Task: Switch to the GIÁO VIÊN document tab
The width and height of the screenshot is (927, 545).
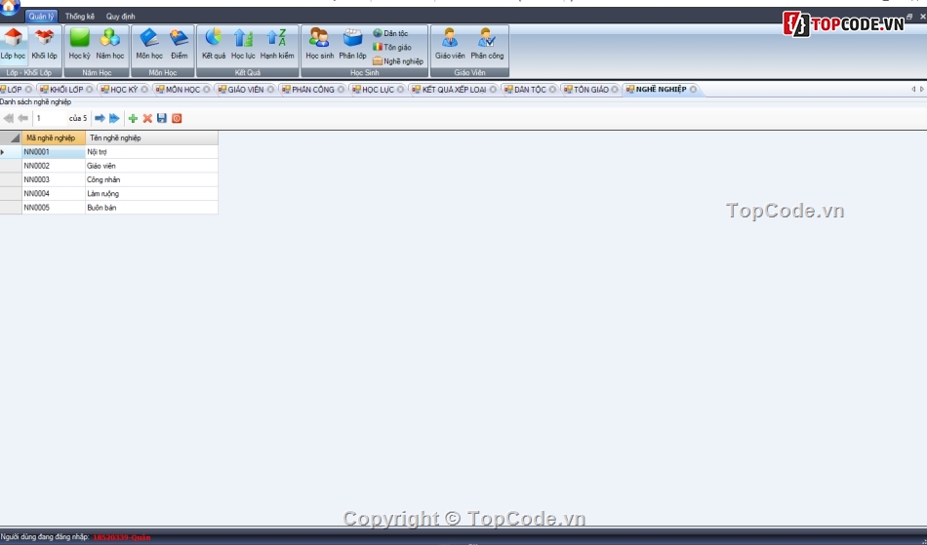Action: [244, 90]
